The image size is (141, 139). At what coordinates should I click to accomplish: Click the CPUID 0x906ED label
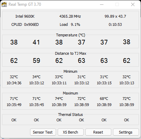coord(25,24)
